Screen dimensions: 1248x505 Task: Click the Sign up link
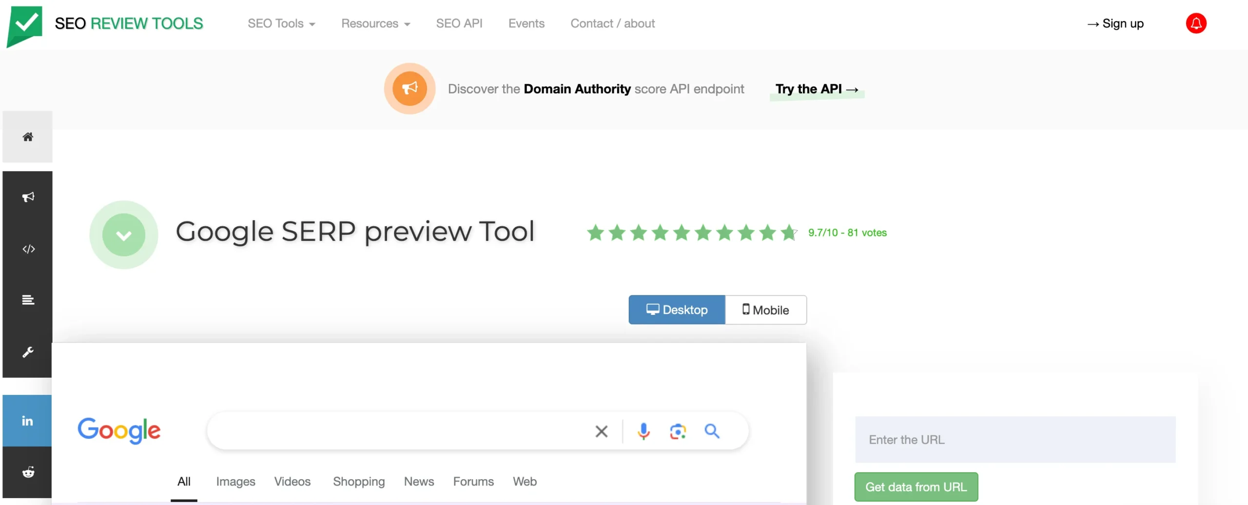click(1115, 23)
